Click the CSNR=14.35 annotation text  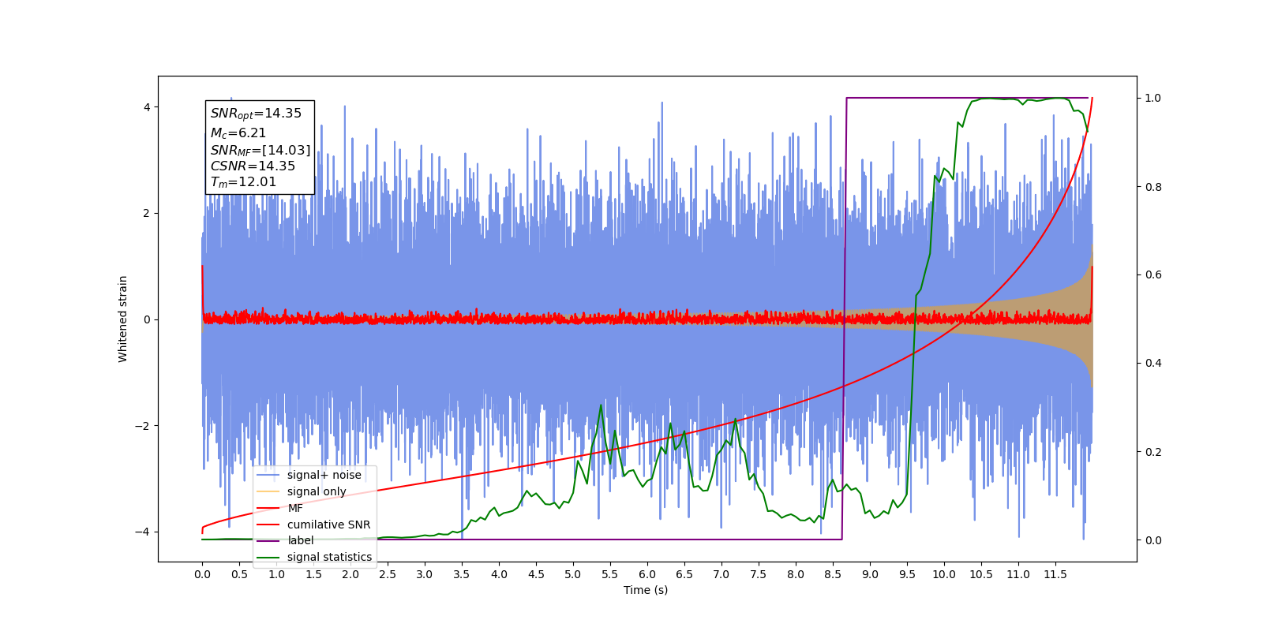[x=253, y=166]
